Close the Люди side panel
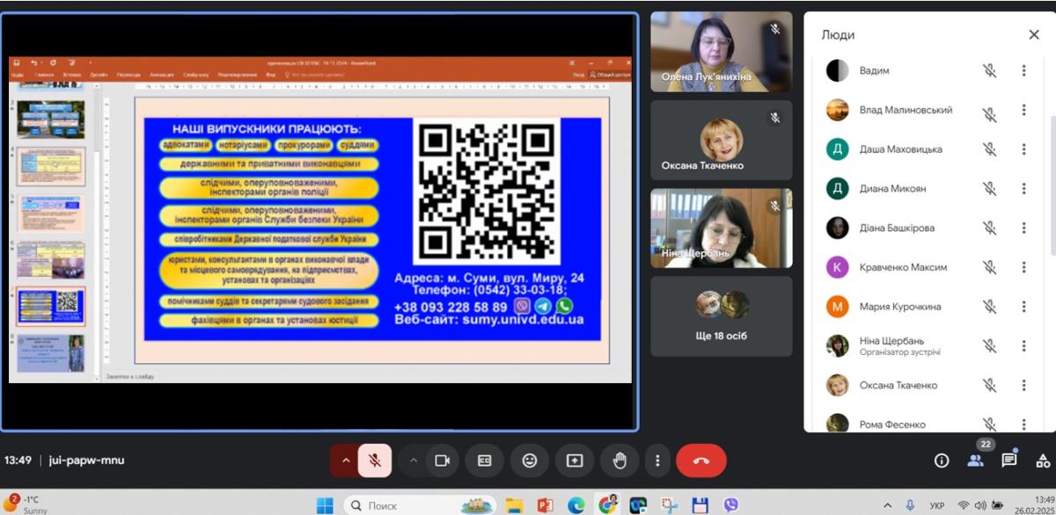The height and width of the screenshot is (515, 1056). (1034, 35)
